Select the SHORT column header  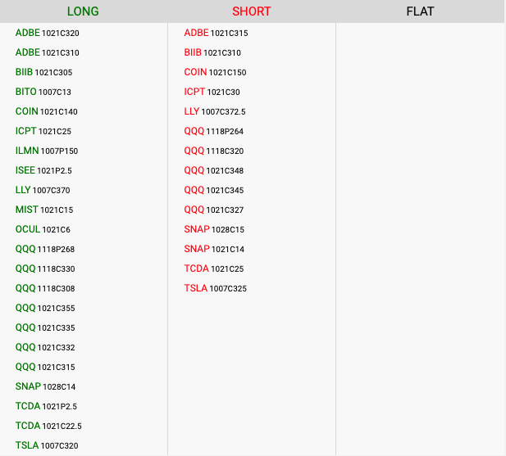tap(251, 11)
